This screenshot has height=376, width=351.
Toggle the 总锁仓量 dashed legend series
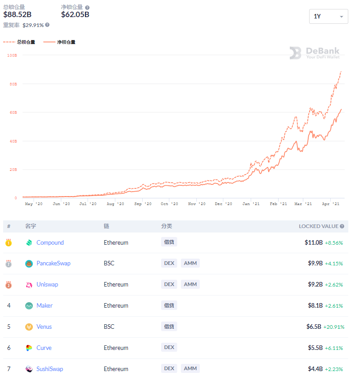(x=19, y=42)
